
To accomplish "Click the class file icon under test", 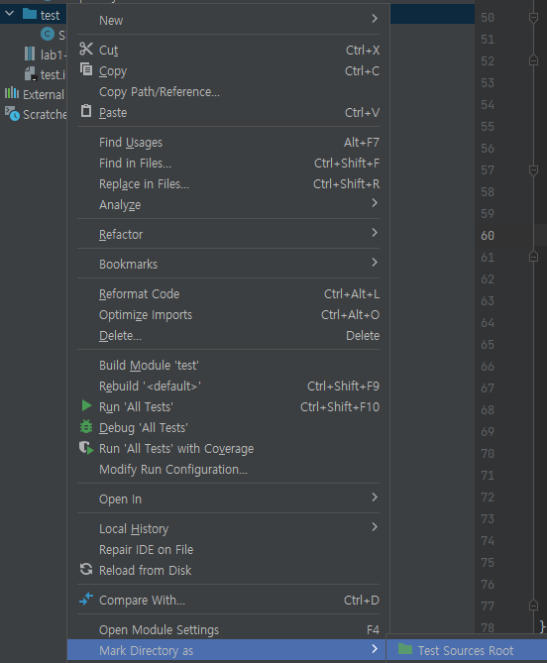I will 48,34.
